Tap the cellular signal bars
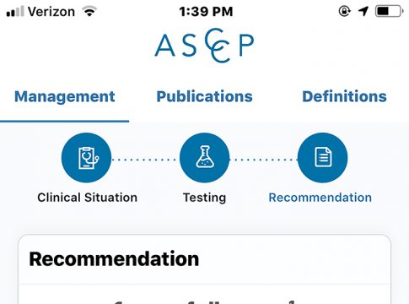This screenshot has width=409, height=304. point(15,12)
